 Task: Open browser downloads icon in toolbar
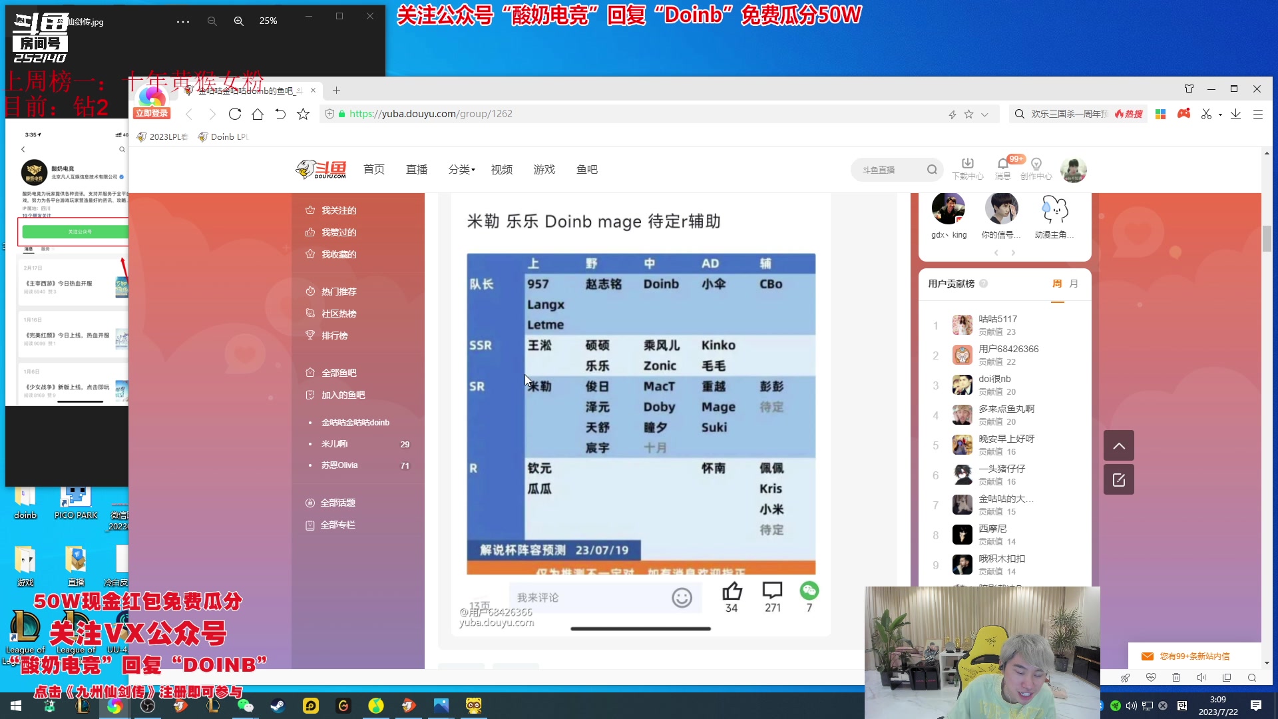1235,114
